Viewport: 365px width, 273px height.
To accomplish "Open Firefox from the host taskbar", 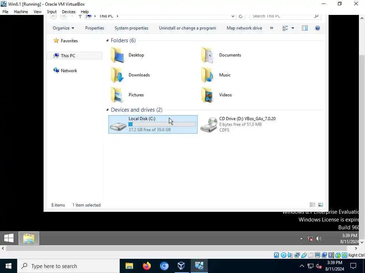I will (146, 266).
